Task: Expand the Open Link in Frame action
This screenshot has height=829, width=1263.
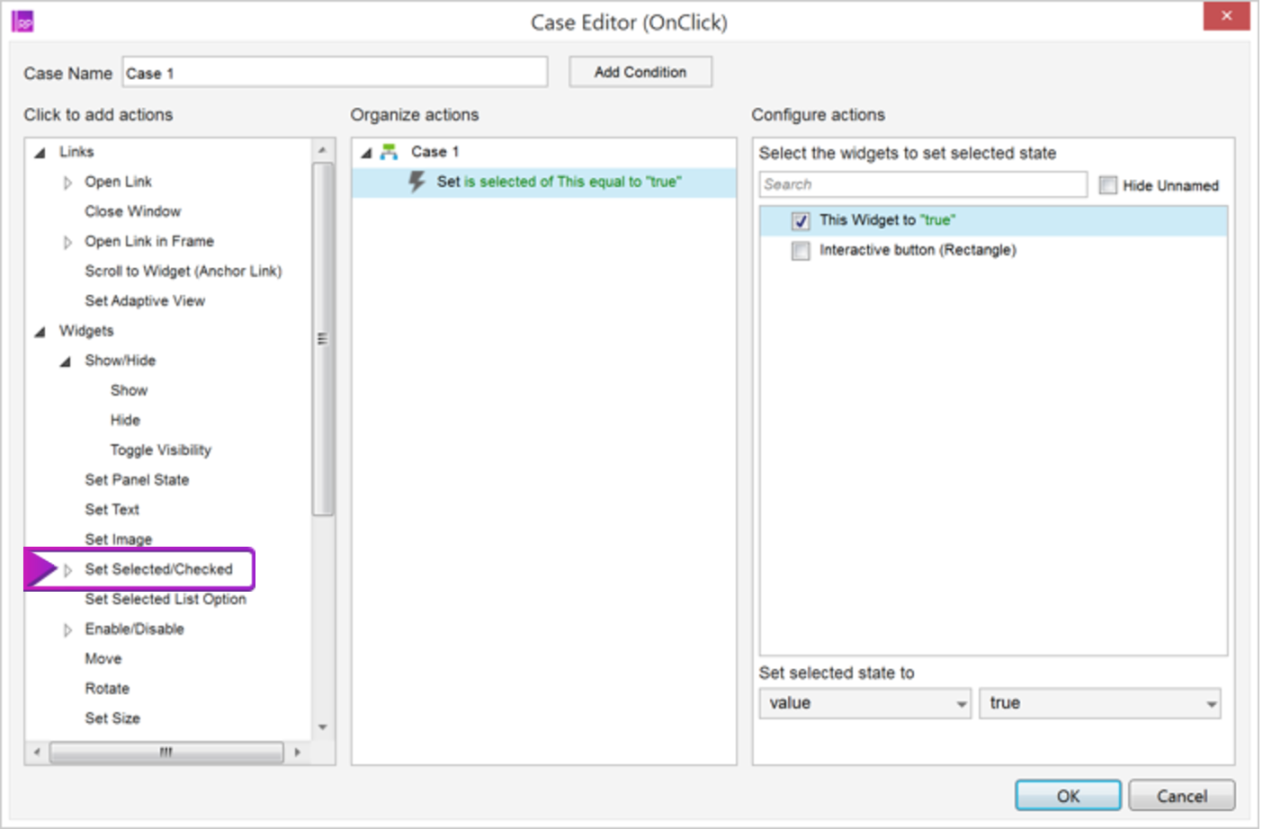Action: pyautogui.click(x=67, y=242)
